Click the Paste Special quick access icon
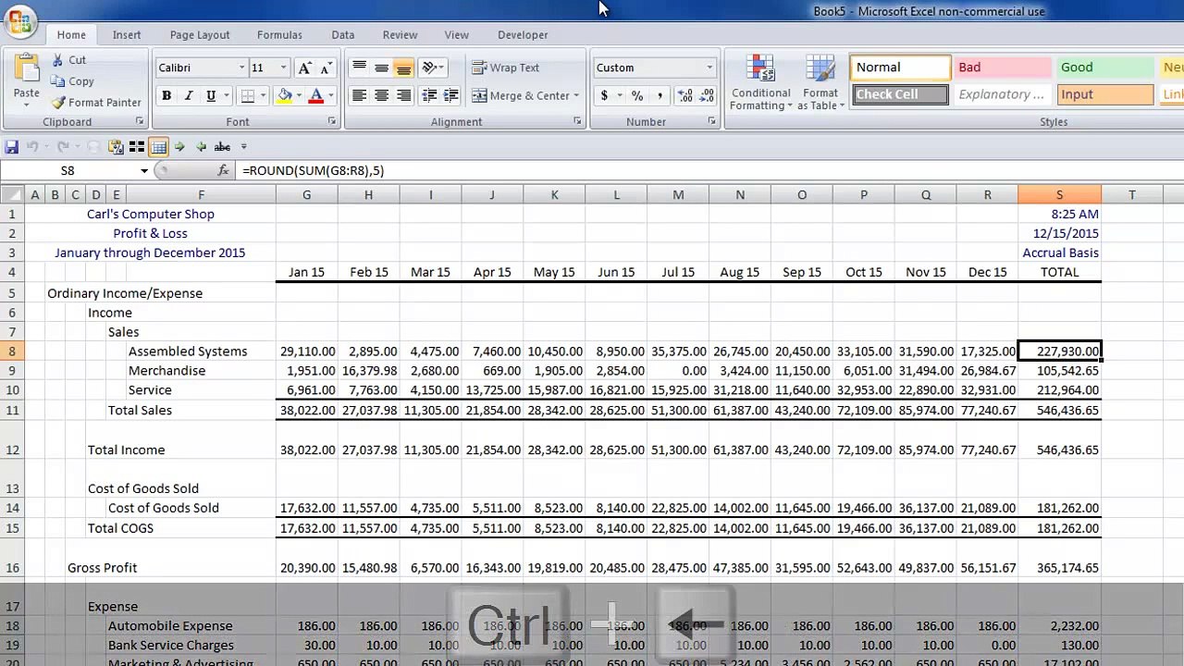 click(x=116, y=146)
